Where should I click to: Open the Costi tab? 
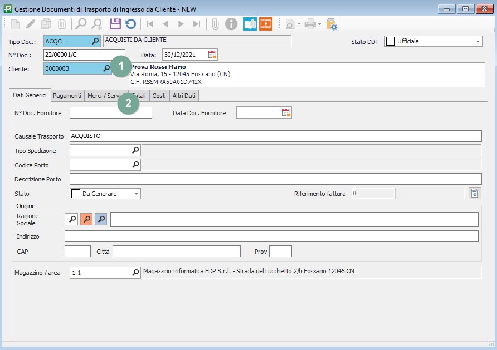tap(159, 96)
